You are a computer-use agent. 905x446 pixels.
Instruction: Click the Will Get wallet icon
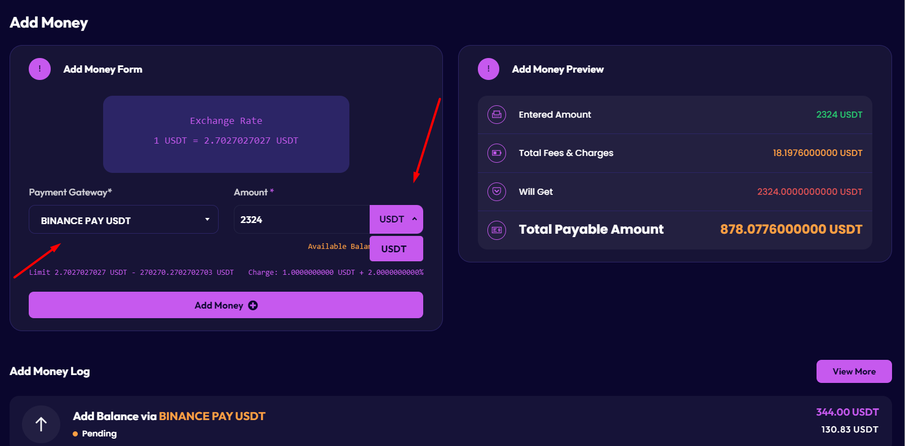coord(496,191)
